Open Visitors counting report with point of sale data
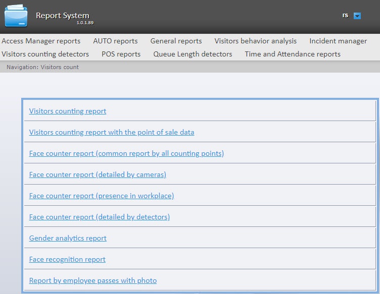Viewport: 380px width, 294px height. (112, 132)
